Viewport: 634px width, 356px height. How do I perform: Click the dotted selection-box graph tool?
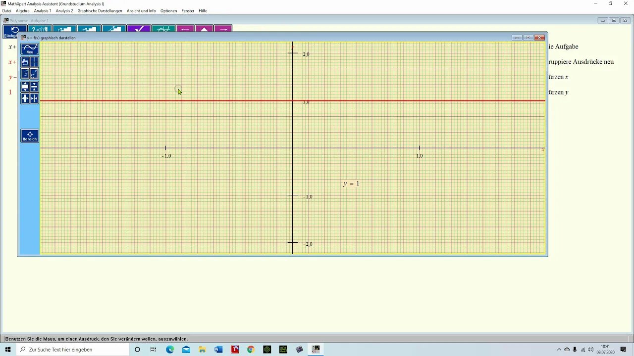25,74
